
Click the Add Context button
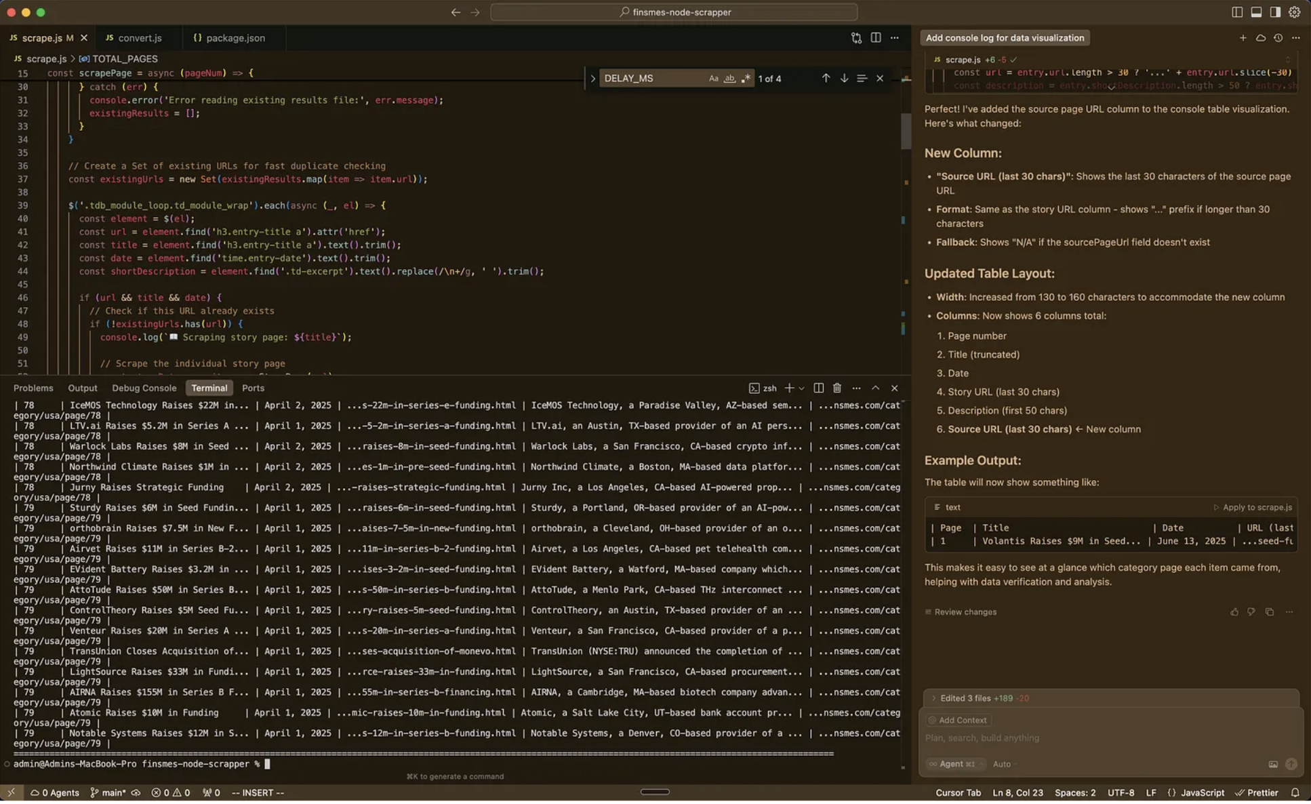coord(959,720)
